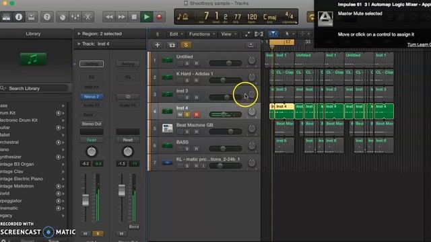The height and width of the screenshot is (242, 431).
Task: Click the Flex view icon
Action: pos(259,34)
